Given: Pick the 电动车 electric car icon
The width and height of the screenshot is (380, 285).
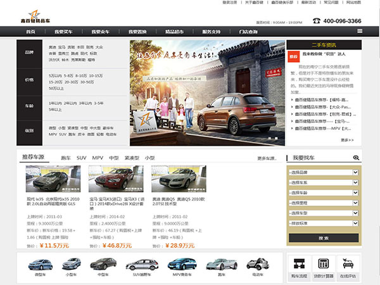Looking at the screenshot, I should coord(257,265).
